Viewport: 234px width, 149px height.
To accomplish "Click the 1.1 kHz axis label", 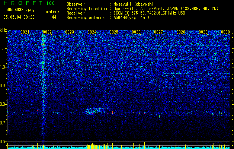I will (3, 48).
